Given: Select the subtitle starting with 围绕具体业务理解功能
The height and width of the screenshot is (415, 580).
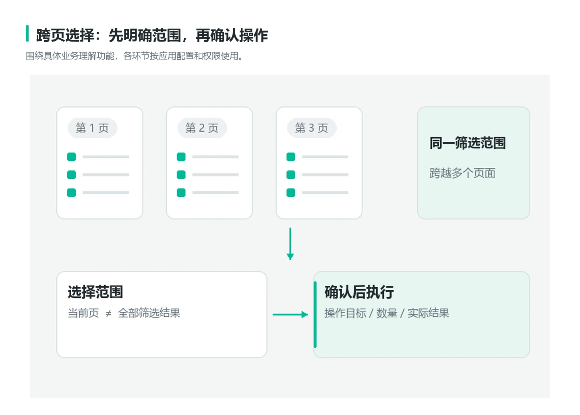Looking at the screenshot, I should 135,56.
